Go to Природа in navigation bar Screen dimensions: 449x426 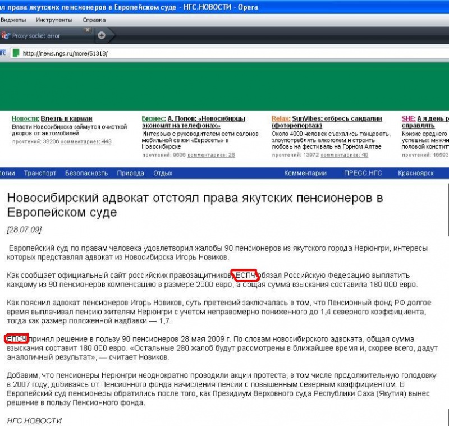click(130, 173)
